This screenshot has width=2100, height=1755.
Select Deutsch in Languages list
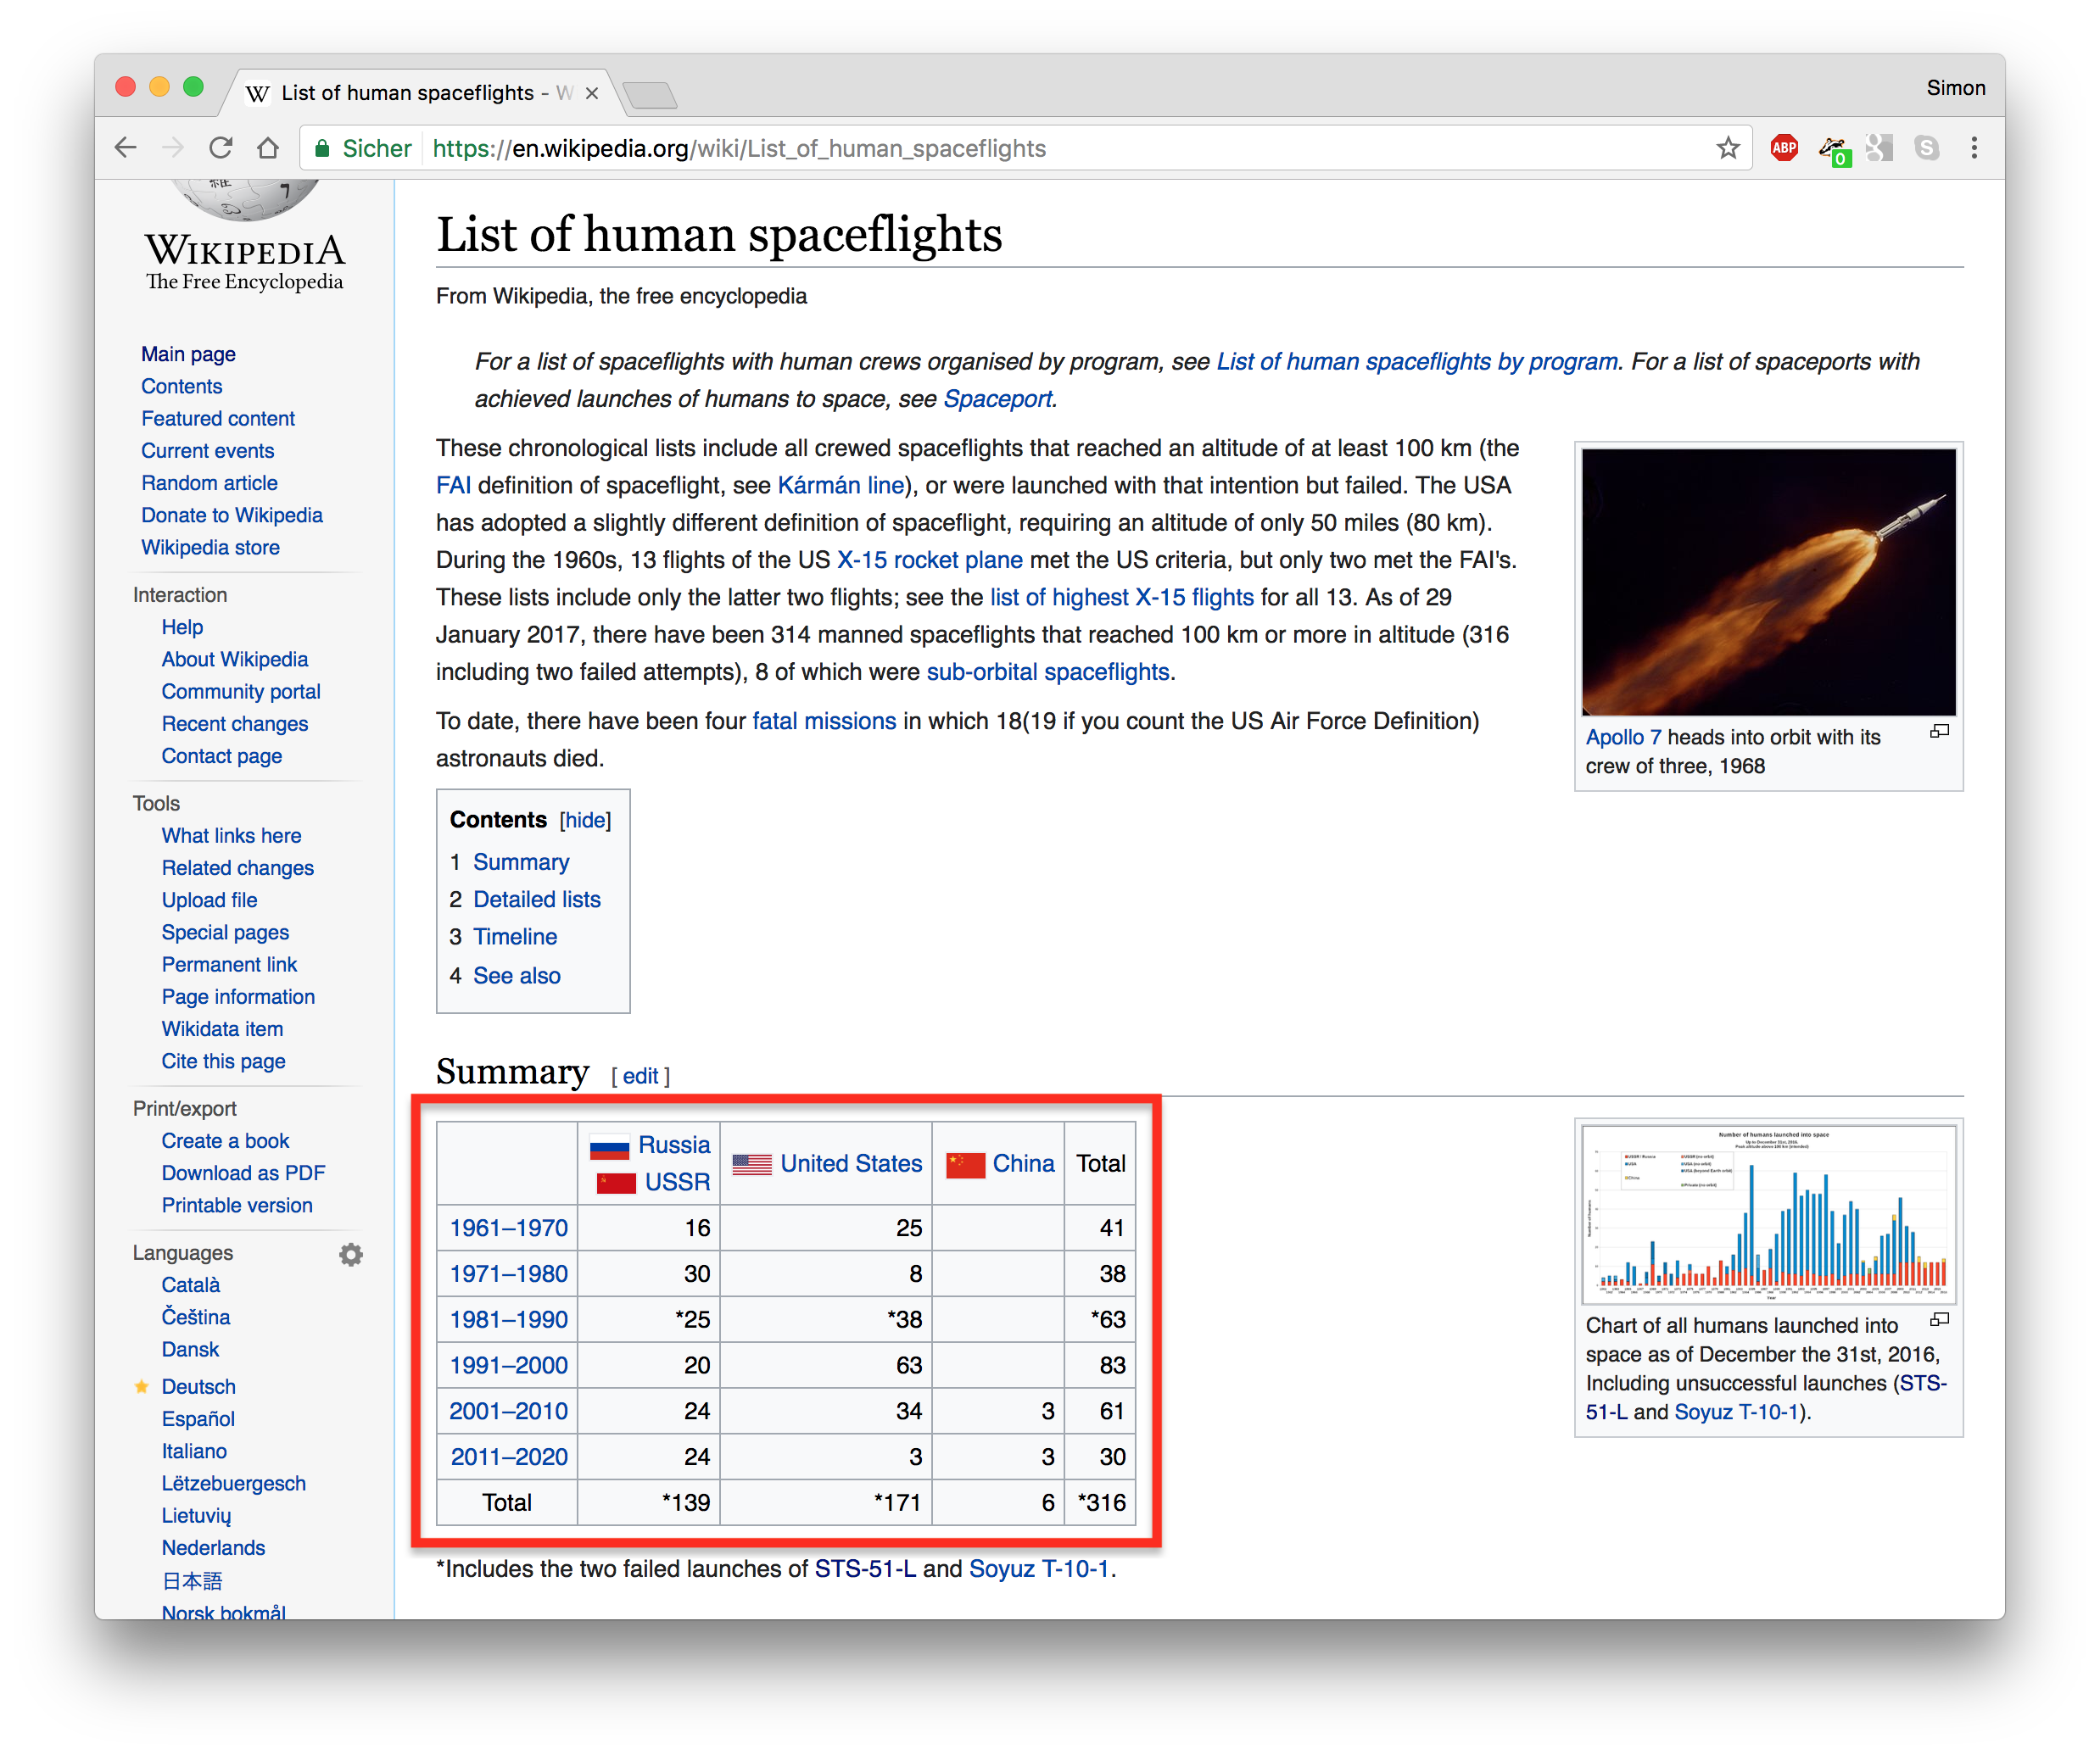pyautogui.click(x=198, y=1386)
